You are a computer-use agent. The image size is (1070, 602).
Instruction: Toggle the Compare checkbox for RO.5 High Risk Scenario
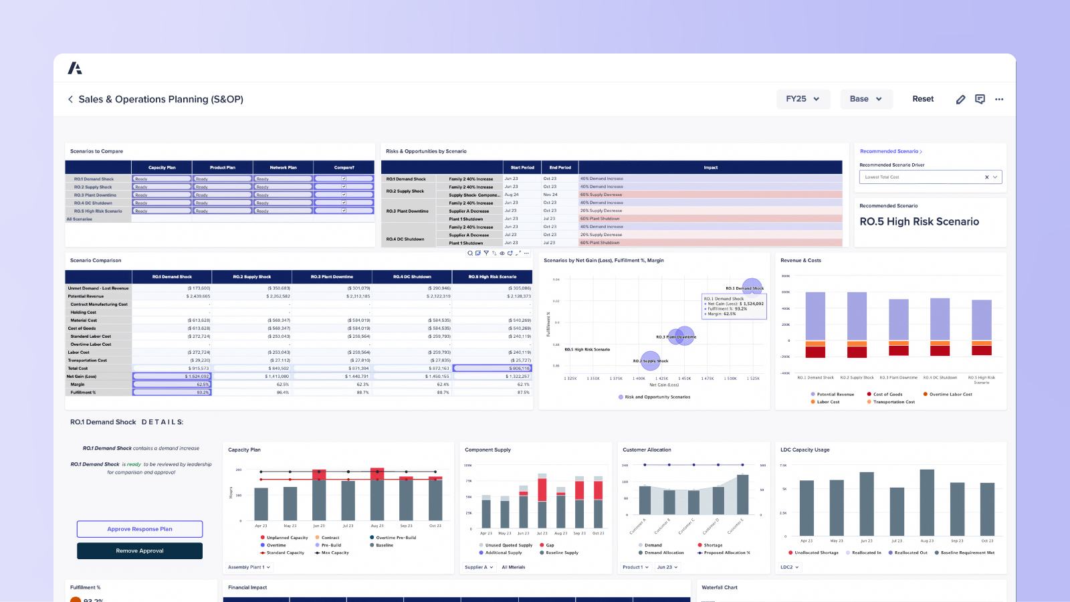[344, 211]
